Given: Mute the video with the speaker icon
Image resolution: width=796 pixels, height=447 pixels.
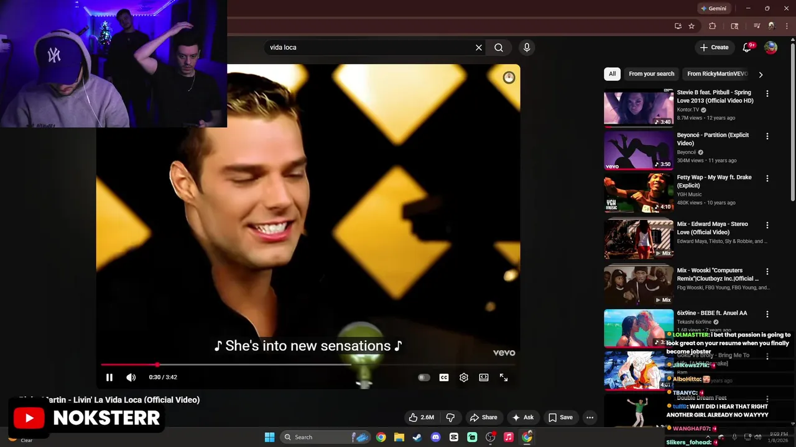Looking at the screenshot, I should pyautogui.click(x=131, y=377).
